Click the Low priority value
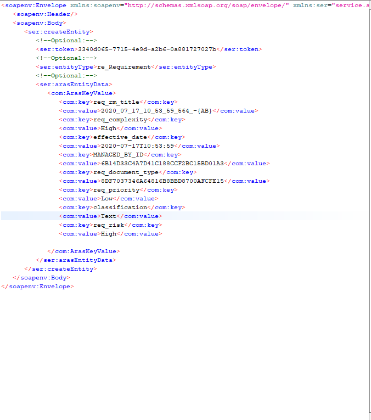371x420 pixels. pyautogui.click(x=107, y=199)
